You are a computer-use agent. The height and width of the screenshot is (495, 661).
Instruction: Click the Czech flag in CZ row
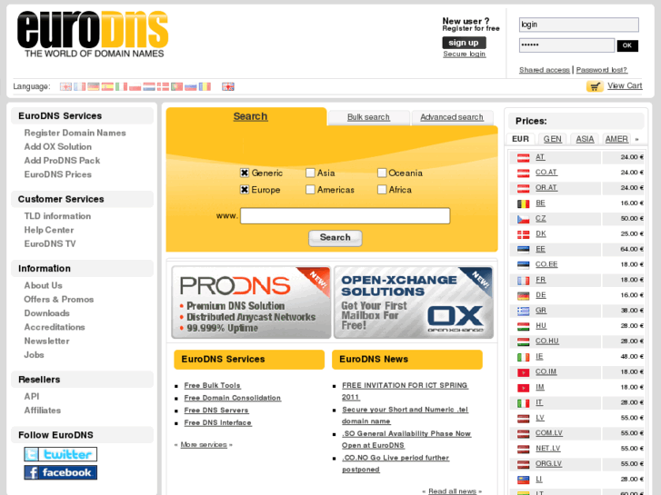(523, 219)
